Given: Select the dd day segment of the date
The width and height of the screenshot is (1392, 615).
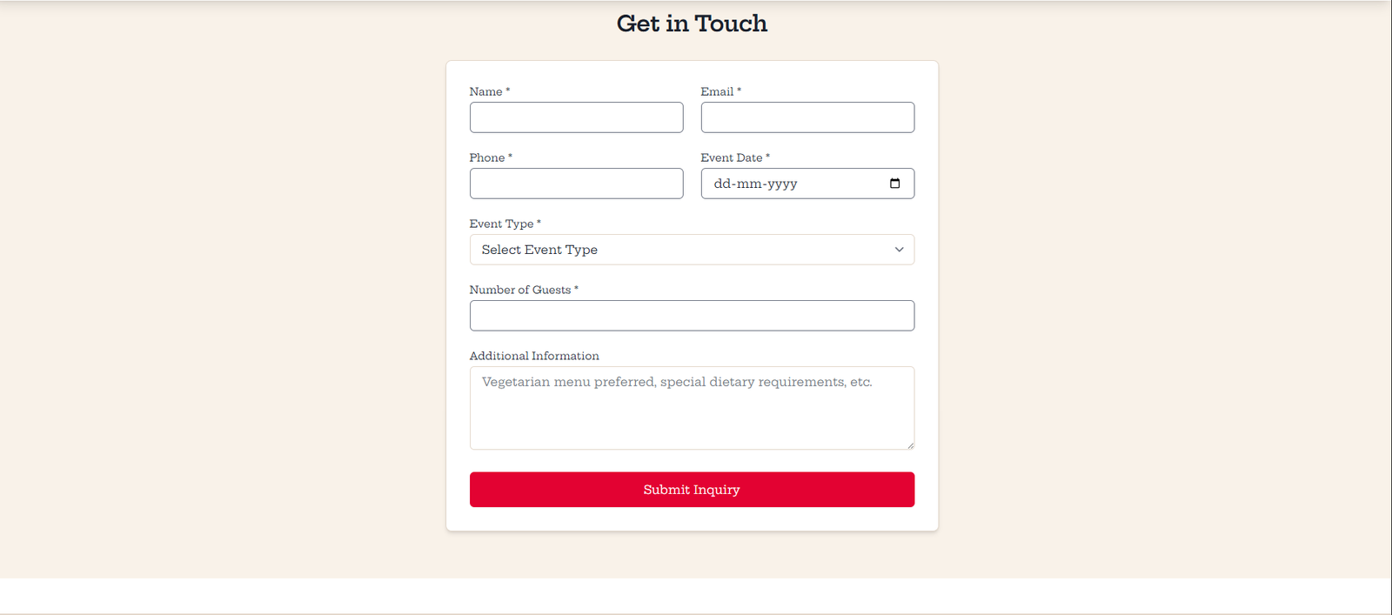Looking at the screenshot, I should click(x=722, y=184).
